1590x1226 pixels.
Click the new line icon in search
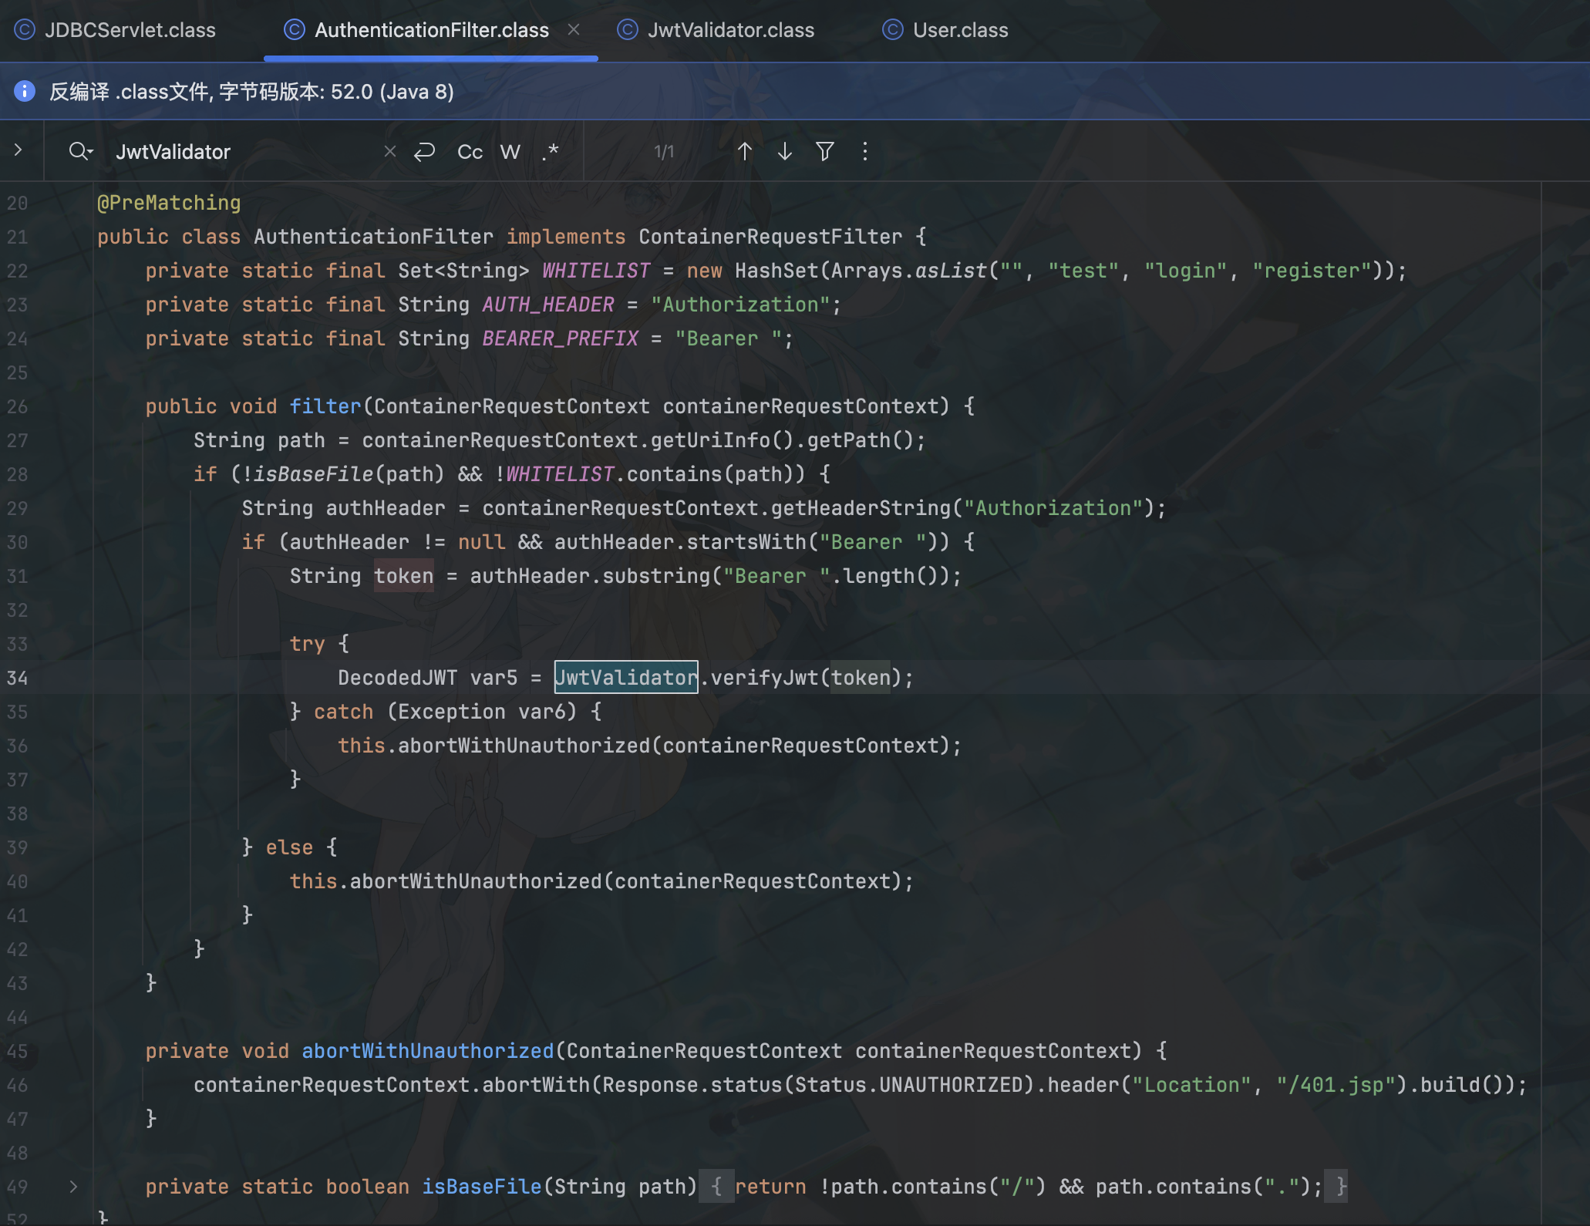424,152
